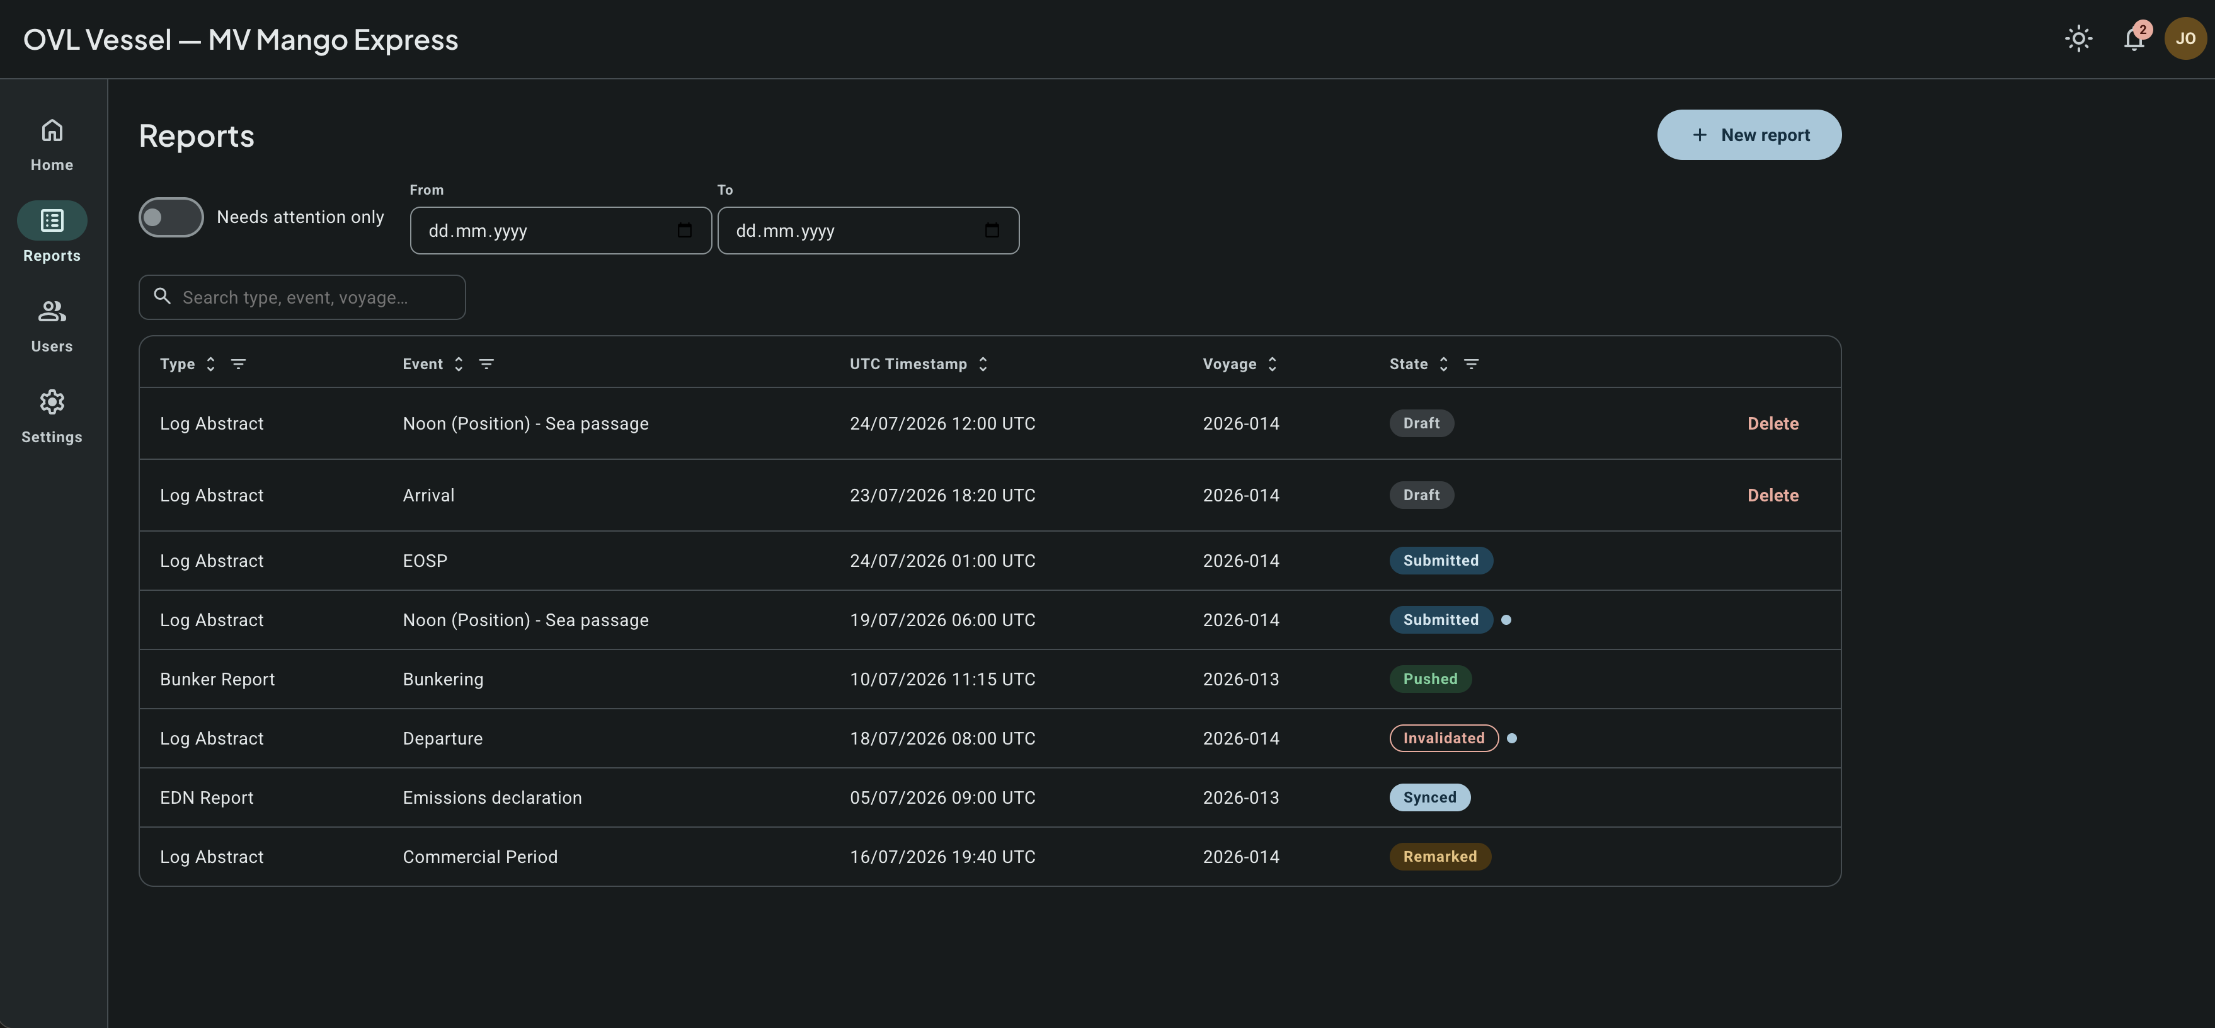Click Synced badge on Emissions declaration row
This screenshot has height=1028, width=2215.
[1430, 797]
